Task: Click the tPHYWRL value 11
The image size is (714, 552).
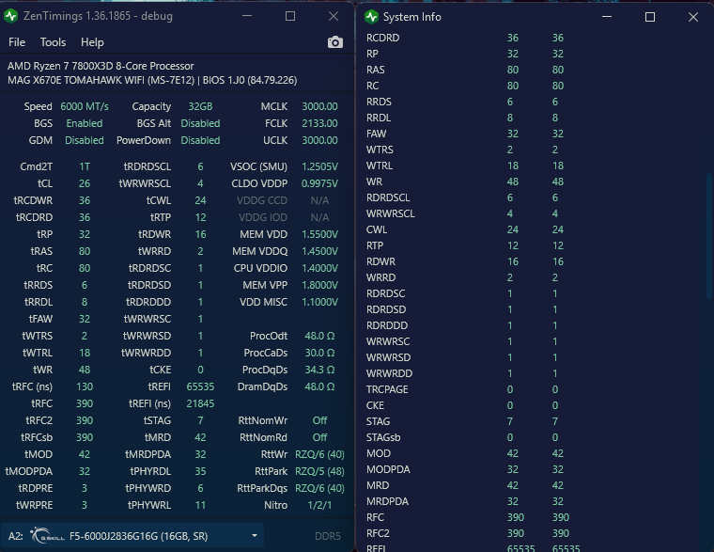Action: coord(200,505)
